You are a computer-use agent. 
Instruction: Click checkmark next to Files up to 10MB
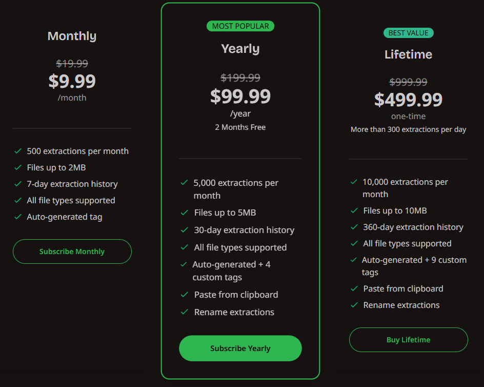point(354,211)
